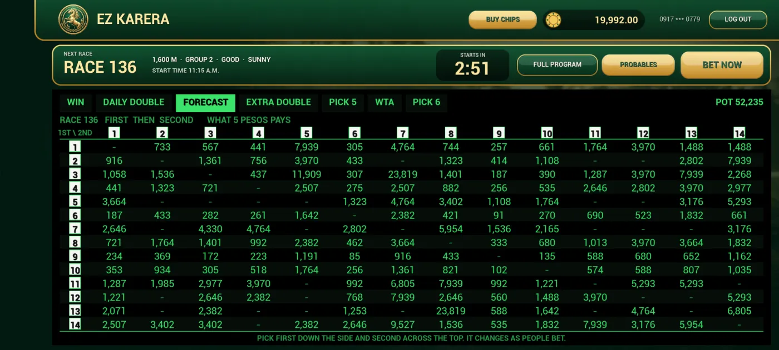Open the FULL PROGRAM button
The width and height of the screenshot is (779, 350).
[557, 64]
